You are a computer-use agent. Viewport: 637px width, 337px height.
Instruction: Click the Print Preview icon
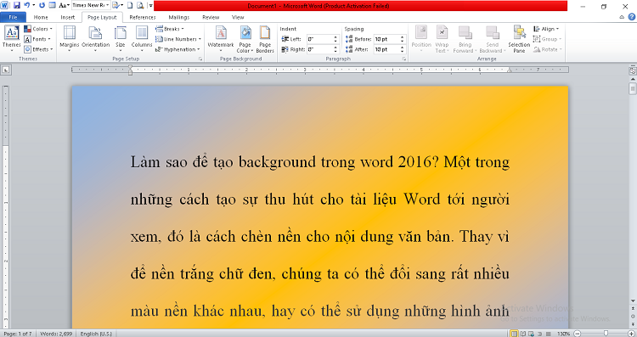140,5
